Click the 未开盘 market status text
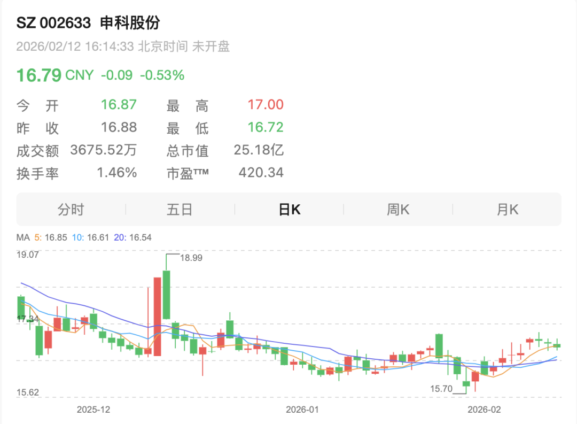This screenshot has height=424, width=577. 211,47
